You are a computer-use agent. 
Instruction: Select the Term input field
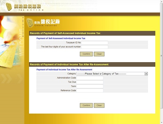[90, 86]
